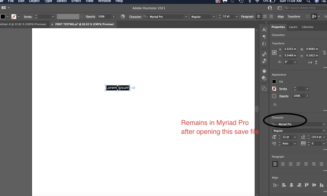327x196 pixels.
Task: Open the Pathfinder panel icon in dock
Action: 264,88
